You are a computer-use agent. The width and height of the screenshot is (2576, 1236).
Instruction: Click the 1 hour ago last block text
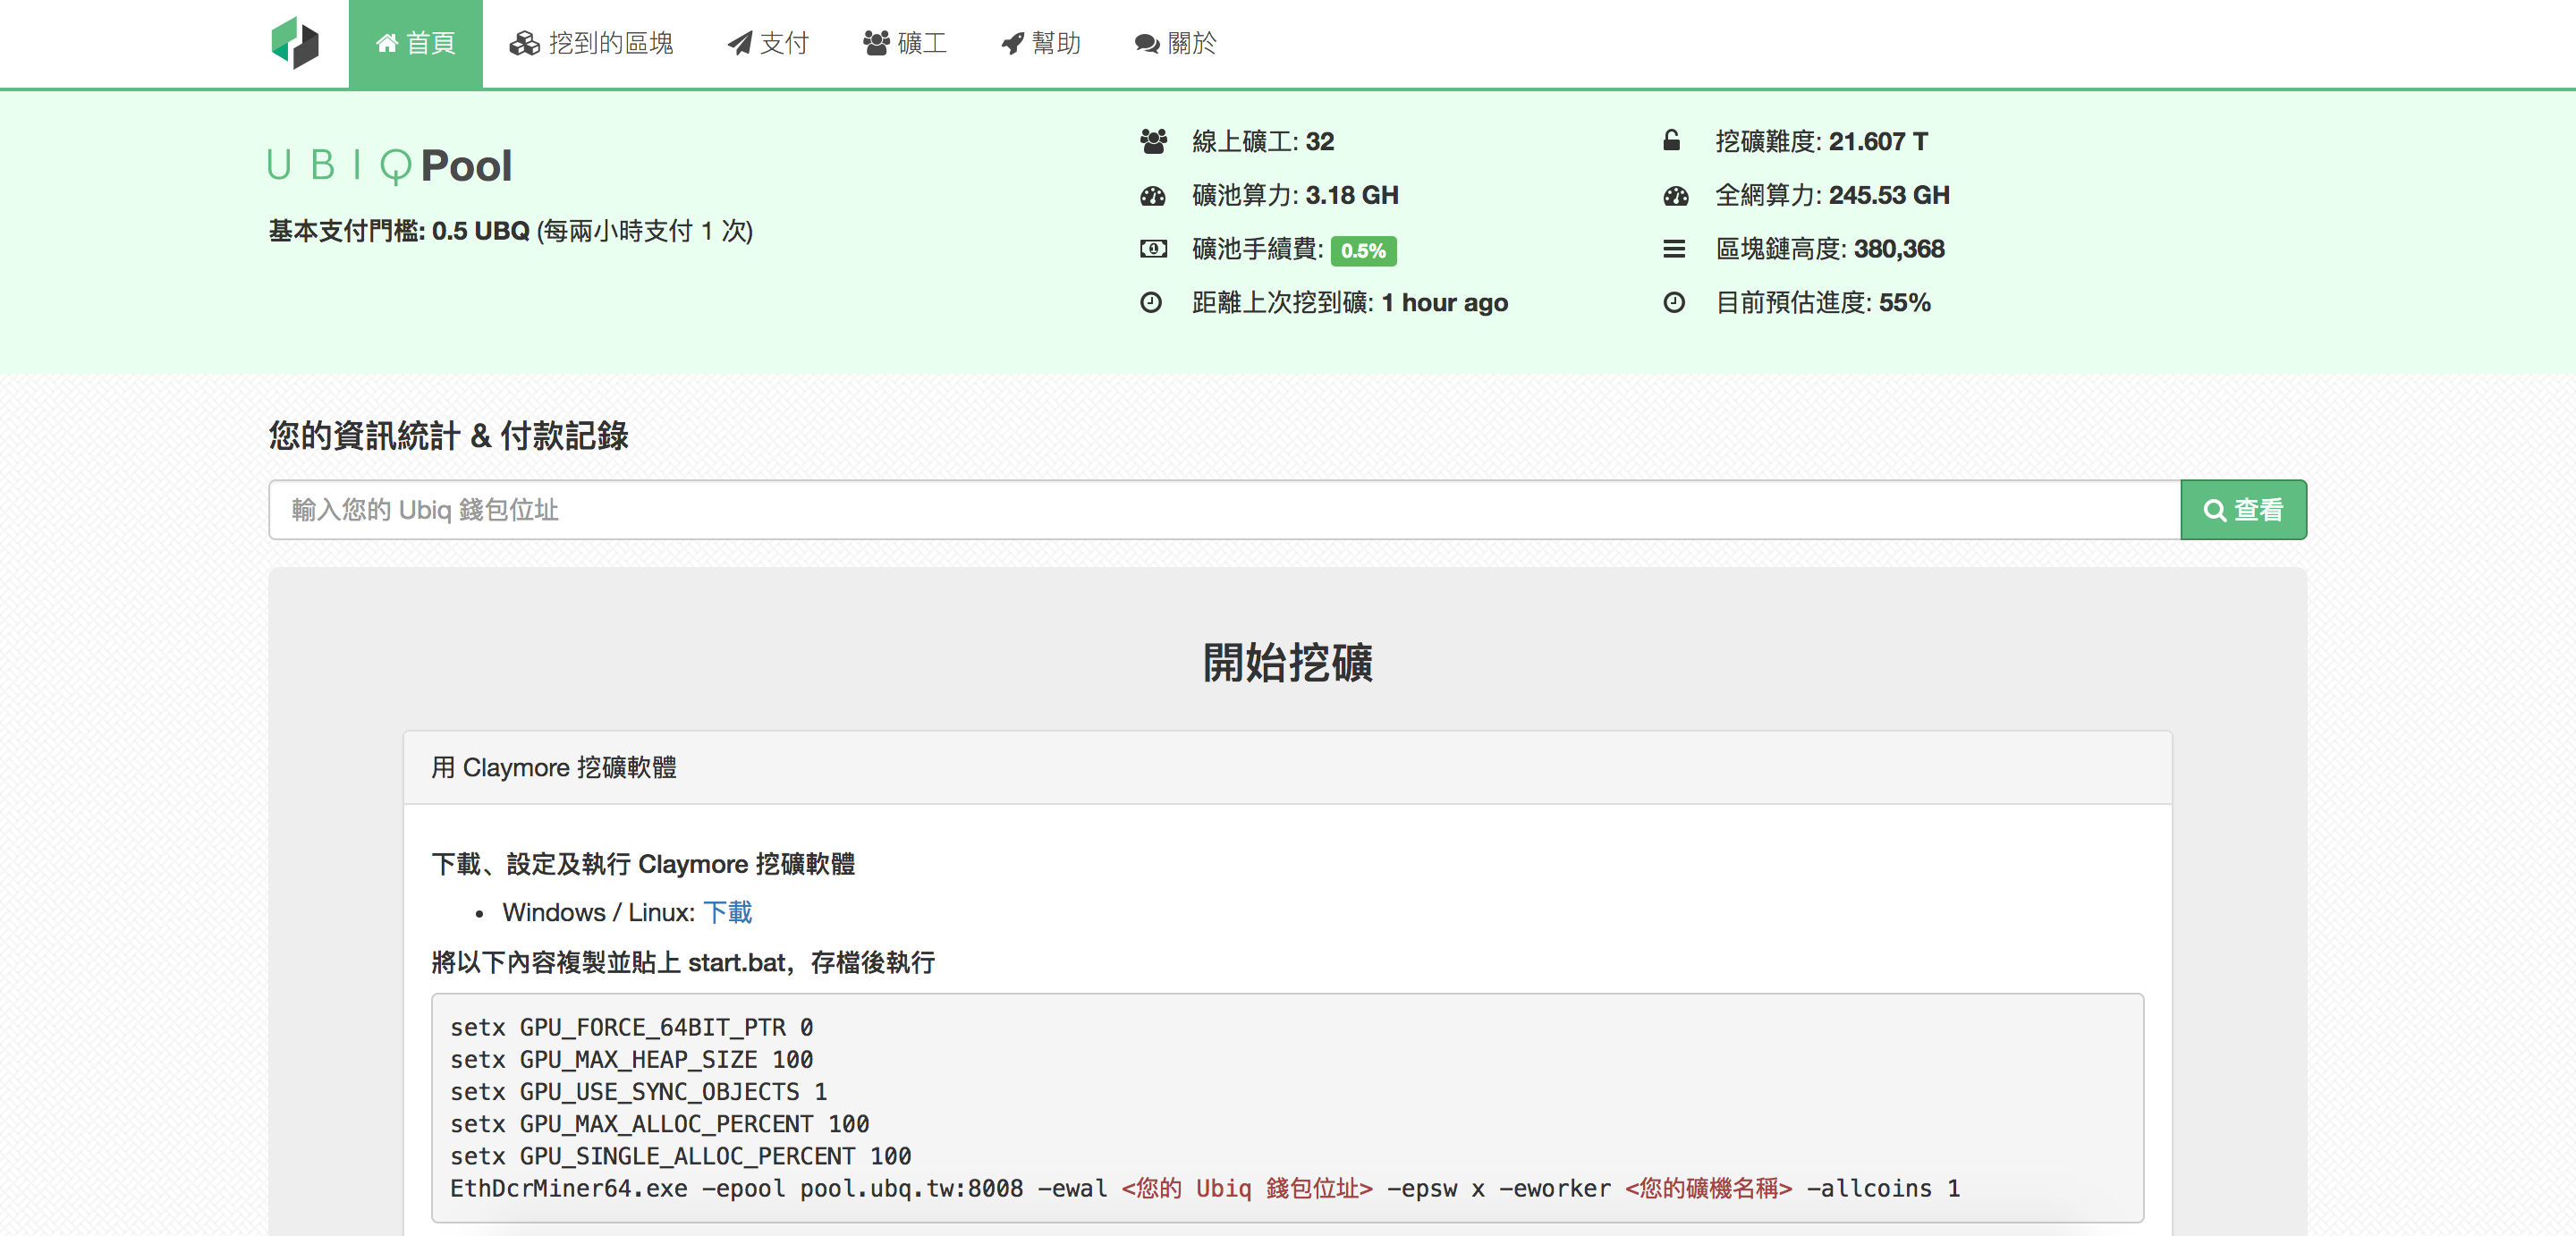[x=1444, y=303]
